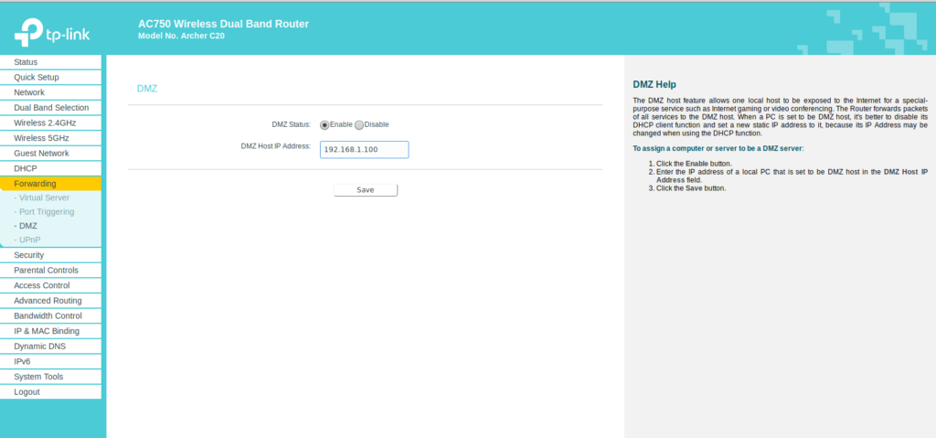Click Logout in the sidebar
The width and height of the screenshot is (936, 438).
(27, 391)
